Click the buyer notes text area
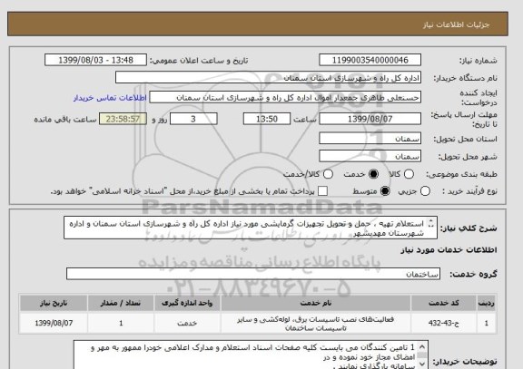 pyautogui.click(x=251, y=354)
